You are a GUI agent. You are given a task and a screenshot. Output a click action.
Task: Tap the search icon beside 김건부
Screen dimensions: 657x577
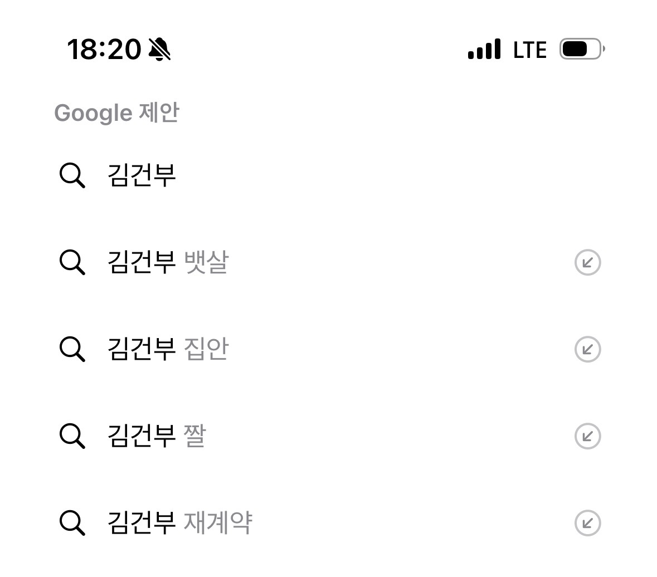tap(72, 175)
